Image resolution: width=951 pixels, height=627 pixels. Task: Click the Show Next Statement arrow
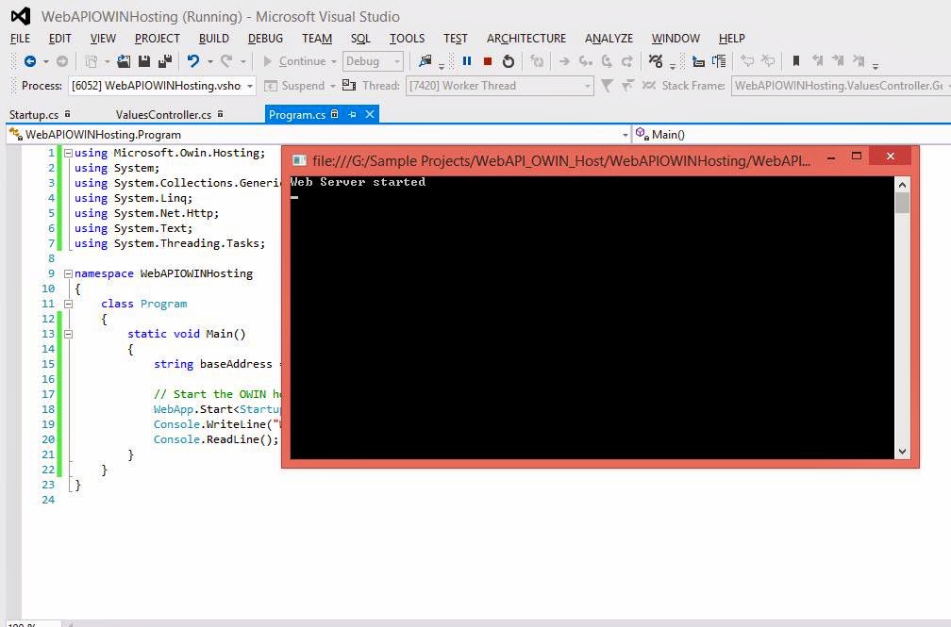point(564,61)
